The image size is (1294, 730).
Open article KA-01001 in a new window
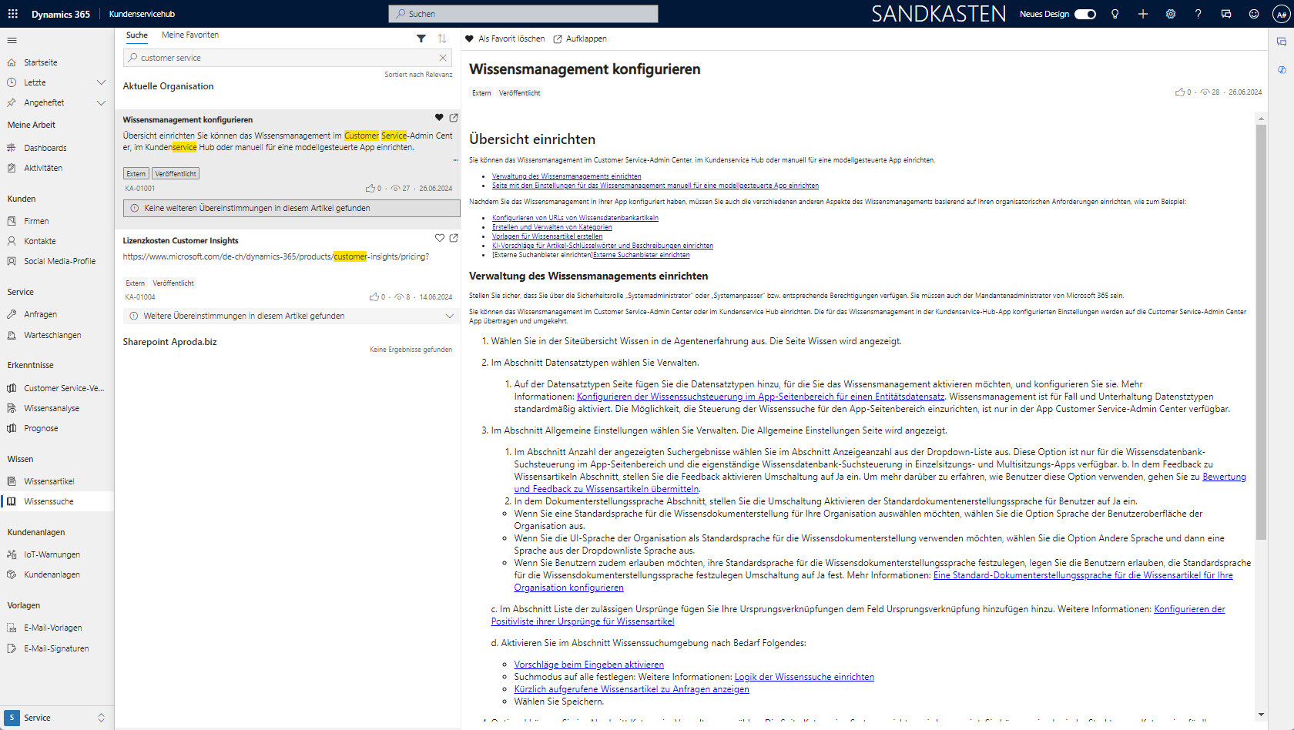(x=454, y=117)
